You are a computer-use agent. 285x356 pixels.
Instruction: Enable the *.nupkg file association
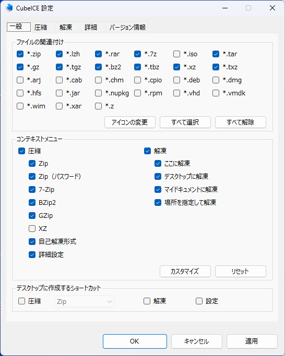tap(98, 93)
